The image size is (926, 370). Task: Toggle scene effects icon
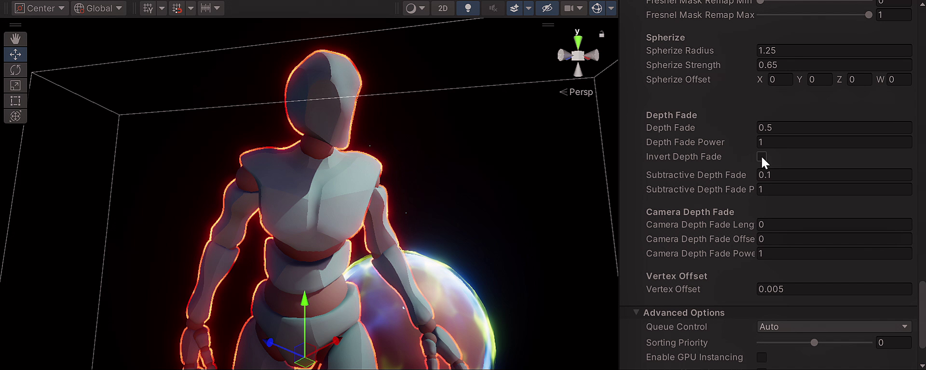514,8
